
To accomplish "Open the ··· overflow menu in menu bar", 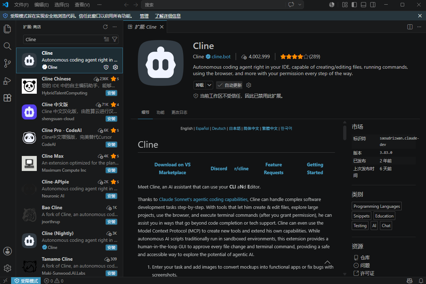I will [x=99, y=5].
